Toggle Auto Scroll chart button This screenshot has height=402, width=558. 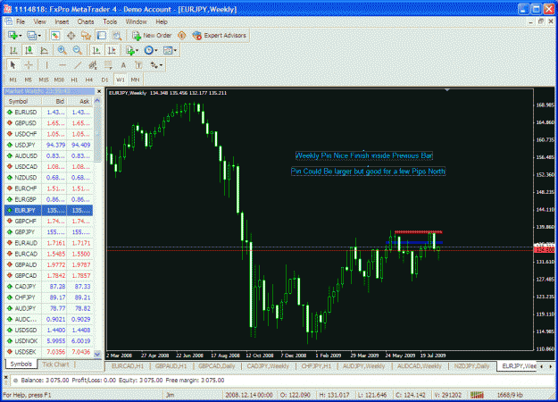pos(96,51)
